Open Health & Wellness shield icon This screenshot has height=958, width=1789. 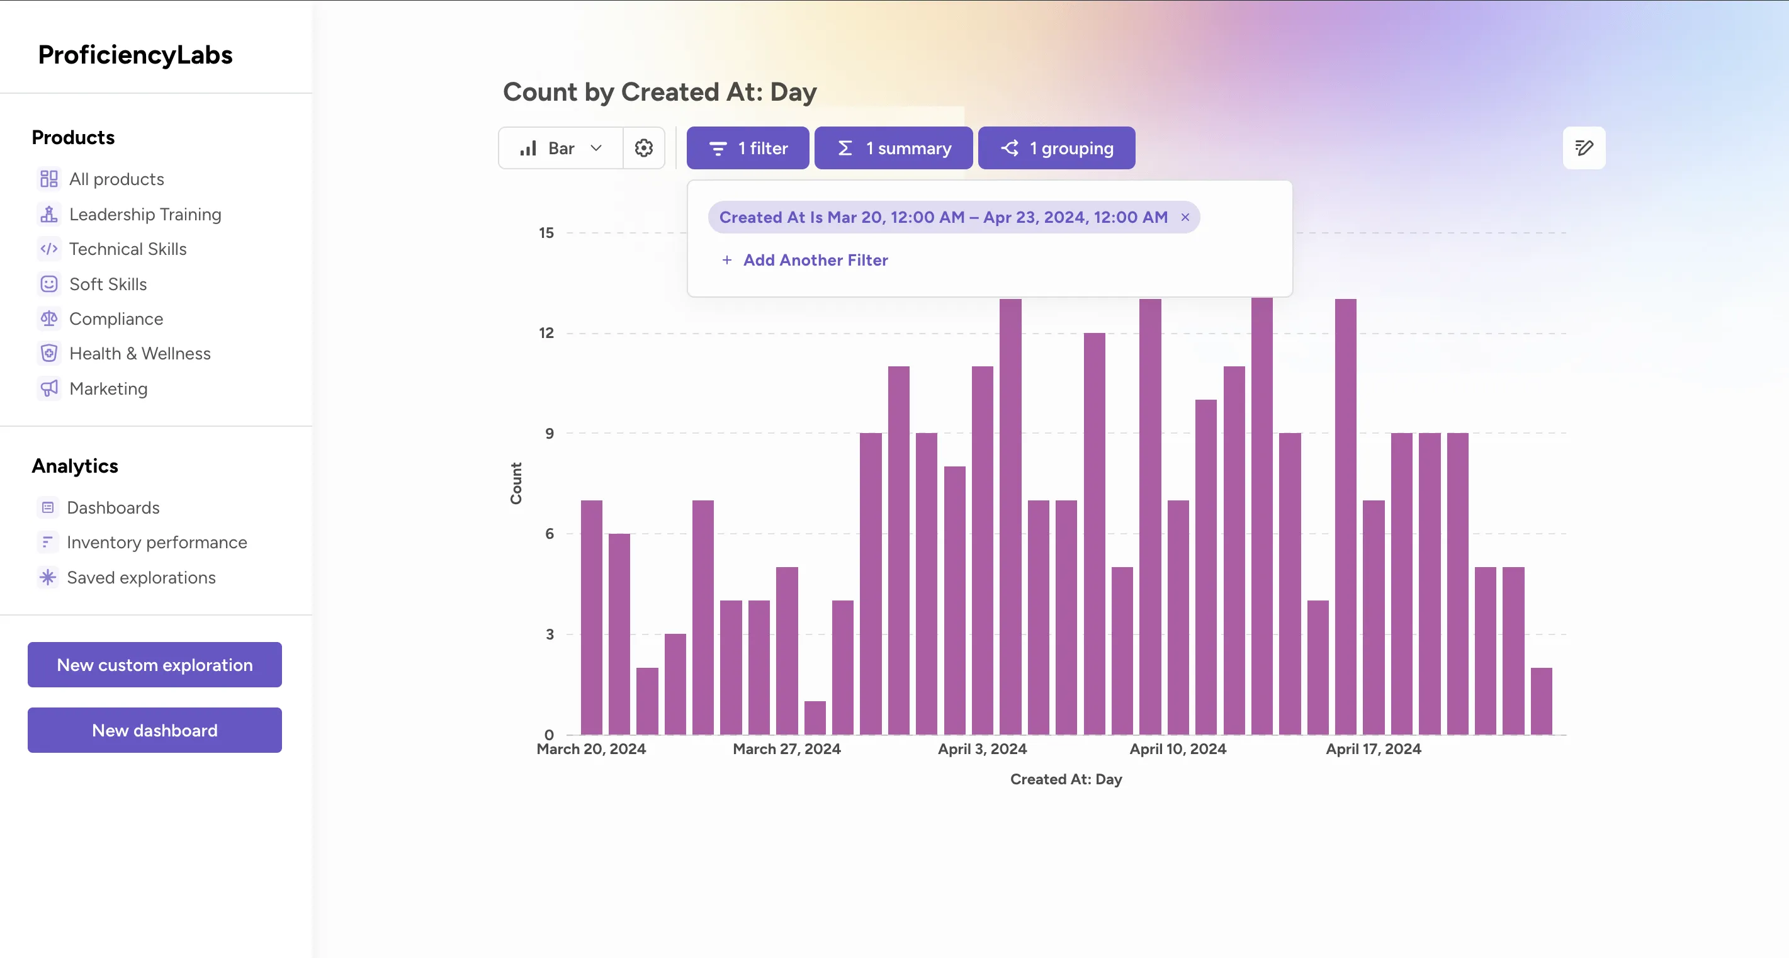point(48,353)
